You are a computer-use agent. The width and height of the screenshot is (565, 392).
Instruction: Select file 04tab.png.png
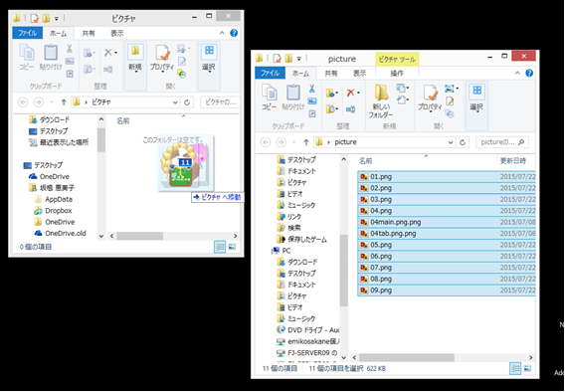pos(447,234)
